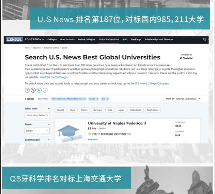This screenshot has width=215, height=194.
Task: Open the Europe region dropdown
Action: (x=37, y=131)
